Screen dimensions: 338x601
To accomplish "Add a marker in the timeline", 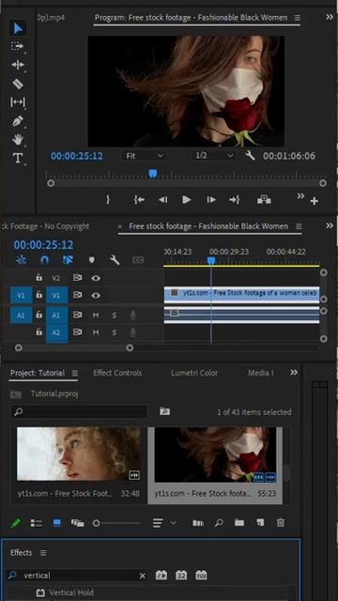I will [92, 260].
